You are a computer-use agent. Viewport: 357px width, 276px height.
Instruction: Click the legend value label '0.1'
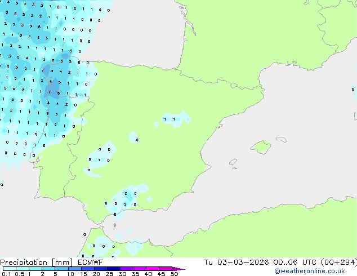coord(6,274)
